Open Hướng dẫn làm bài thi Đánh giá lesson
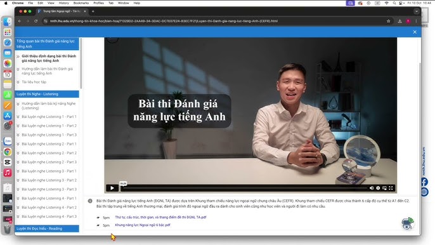 click(x=47, y=71)
